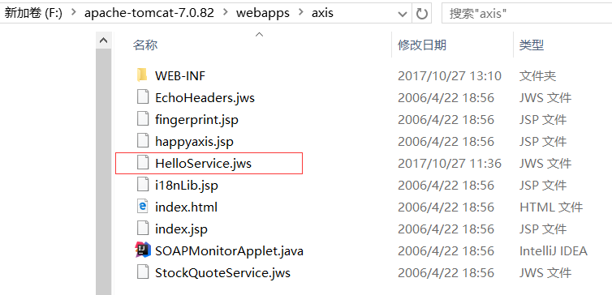Screen dimensions: 612x295
Task: Expand the chevron after 新加卷 (F:)
Action: point(73,13)
